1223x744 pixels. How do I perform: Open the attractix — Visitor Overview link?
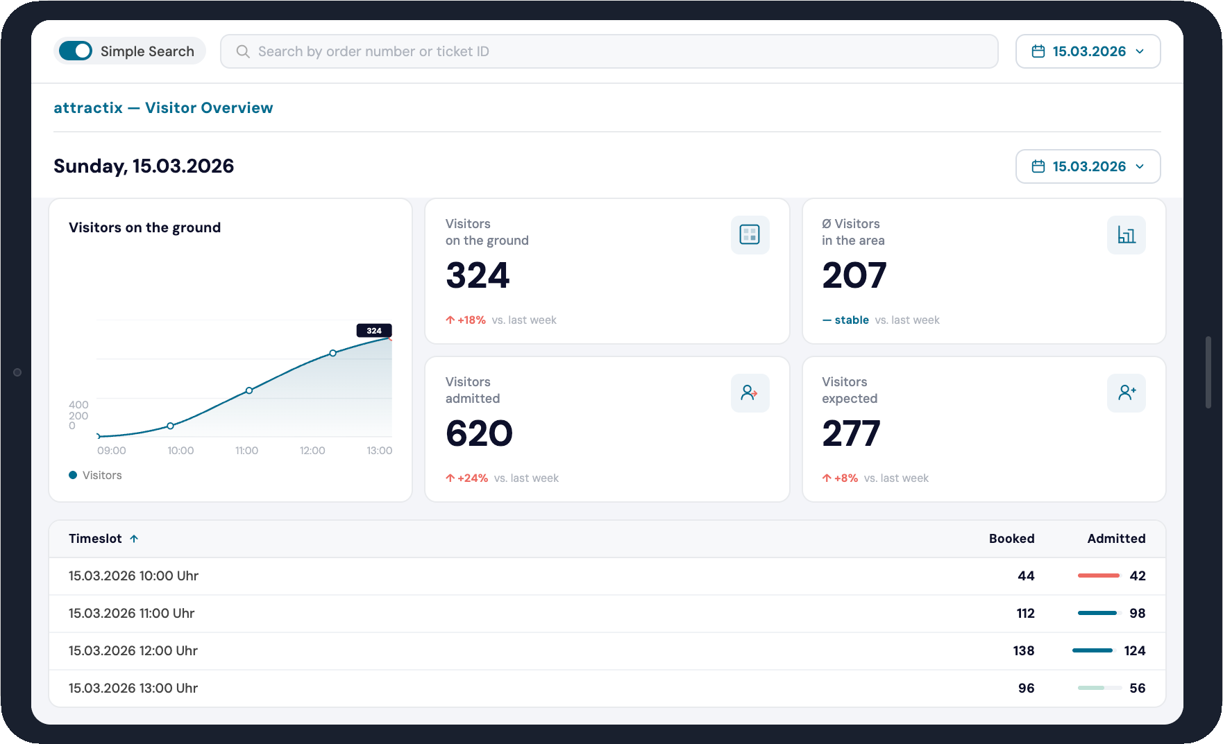tap(163, 108)
